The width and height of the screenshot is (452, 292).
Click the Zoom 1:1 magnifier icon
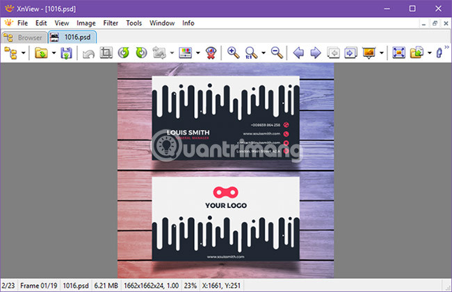tap(251, 53)
